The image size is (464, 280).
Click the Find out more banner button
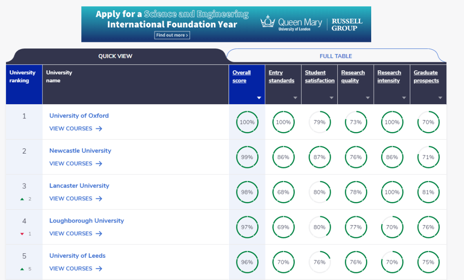(x=172, y=35)
